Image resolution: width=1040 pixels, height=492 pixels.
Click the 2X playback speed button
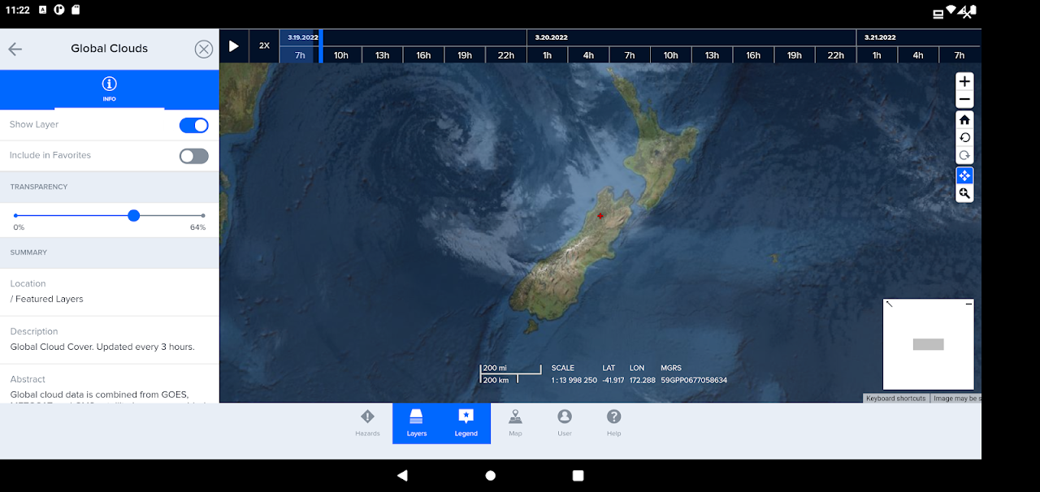click(x=263, y=45)
